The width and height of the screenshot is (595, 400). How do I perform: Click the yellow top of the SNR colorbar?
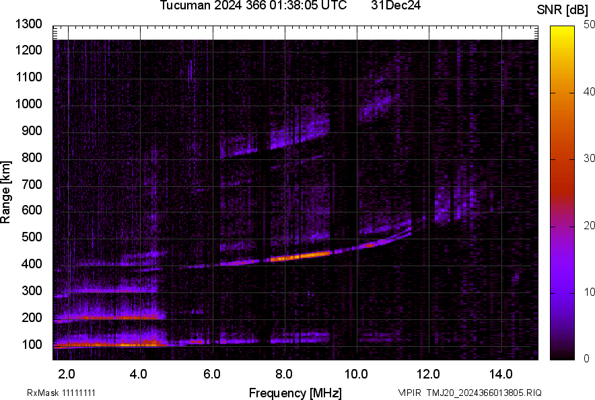[x=561, y=29]
